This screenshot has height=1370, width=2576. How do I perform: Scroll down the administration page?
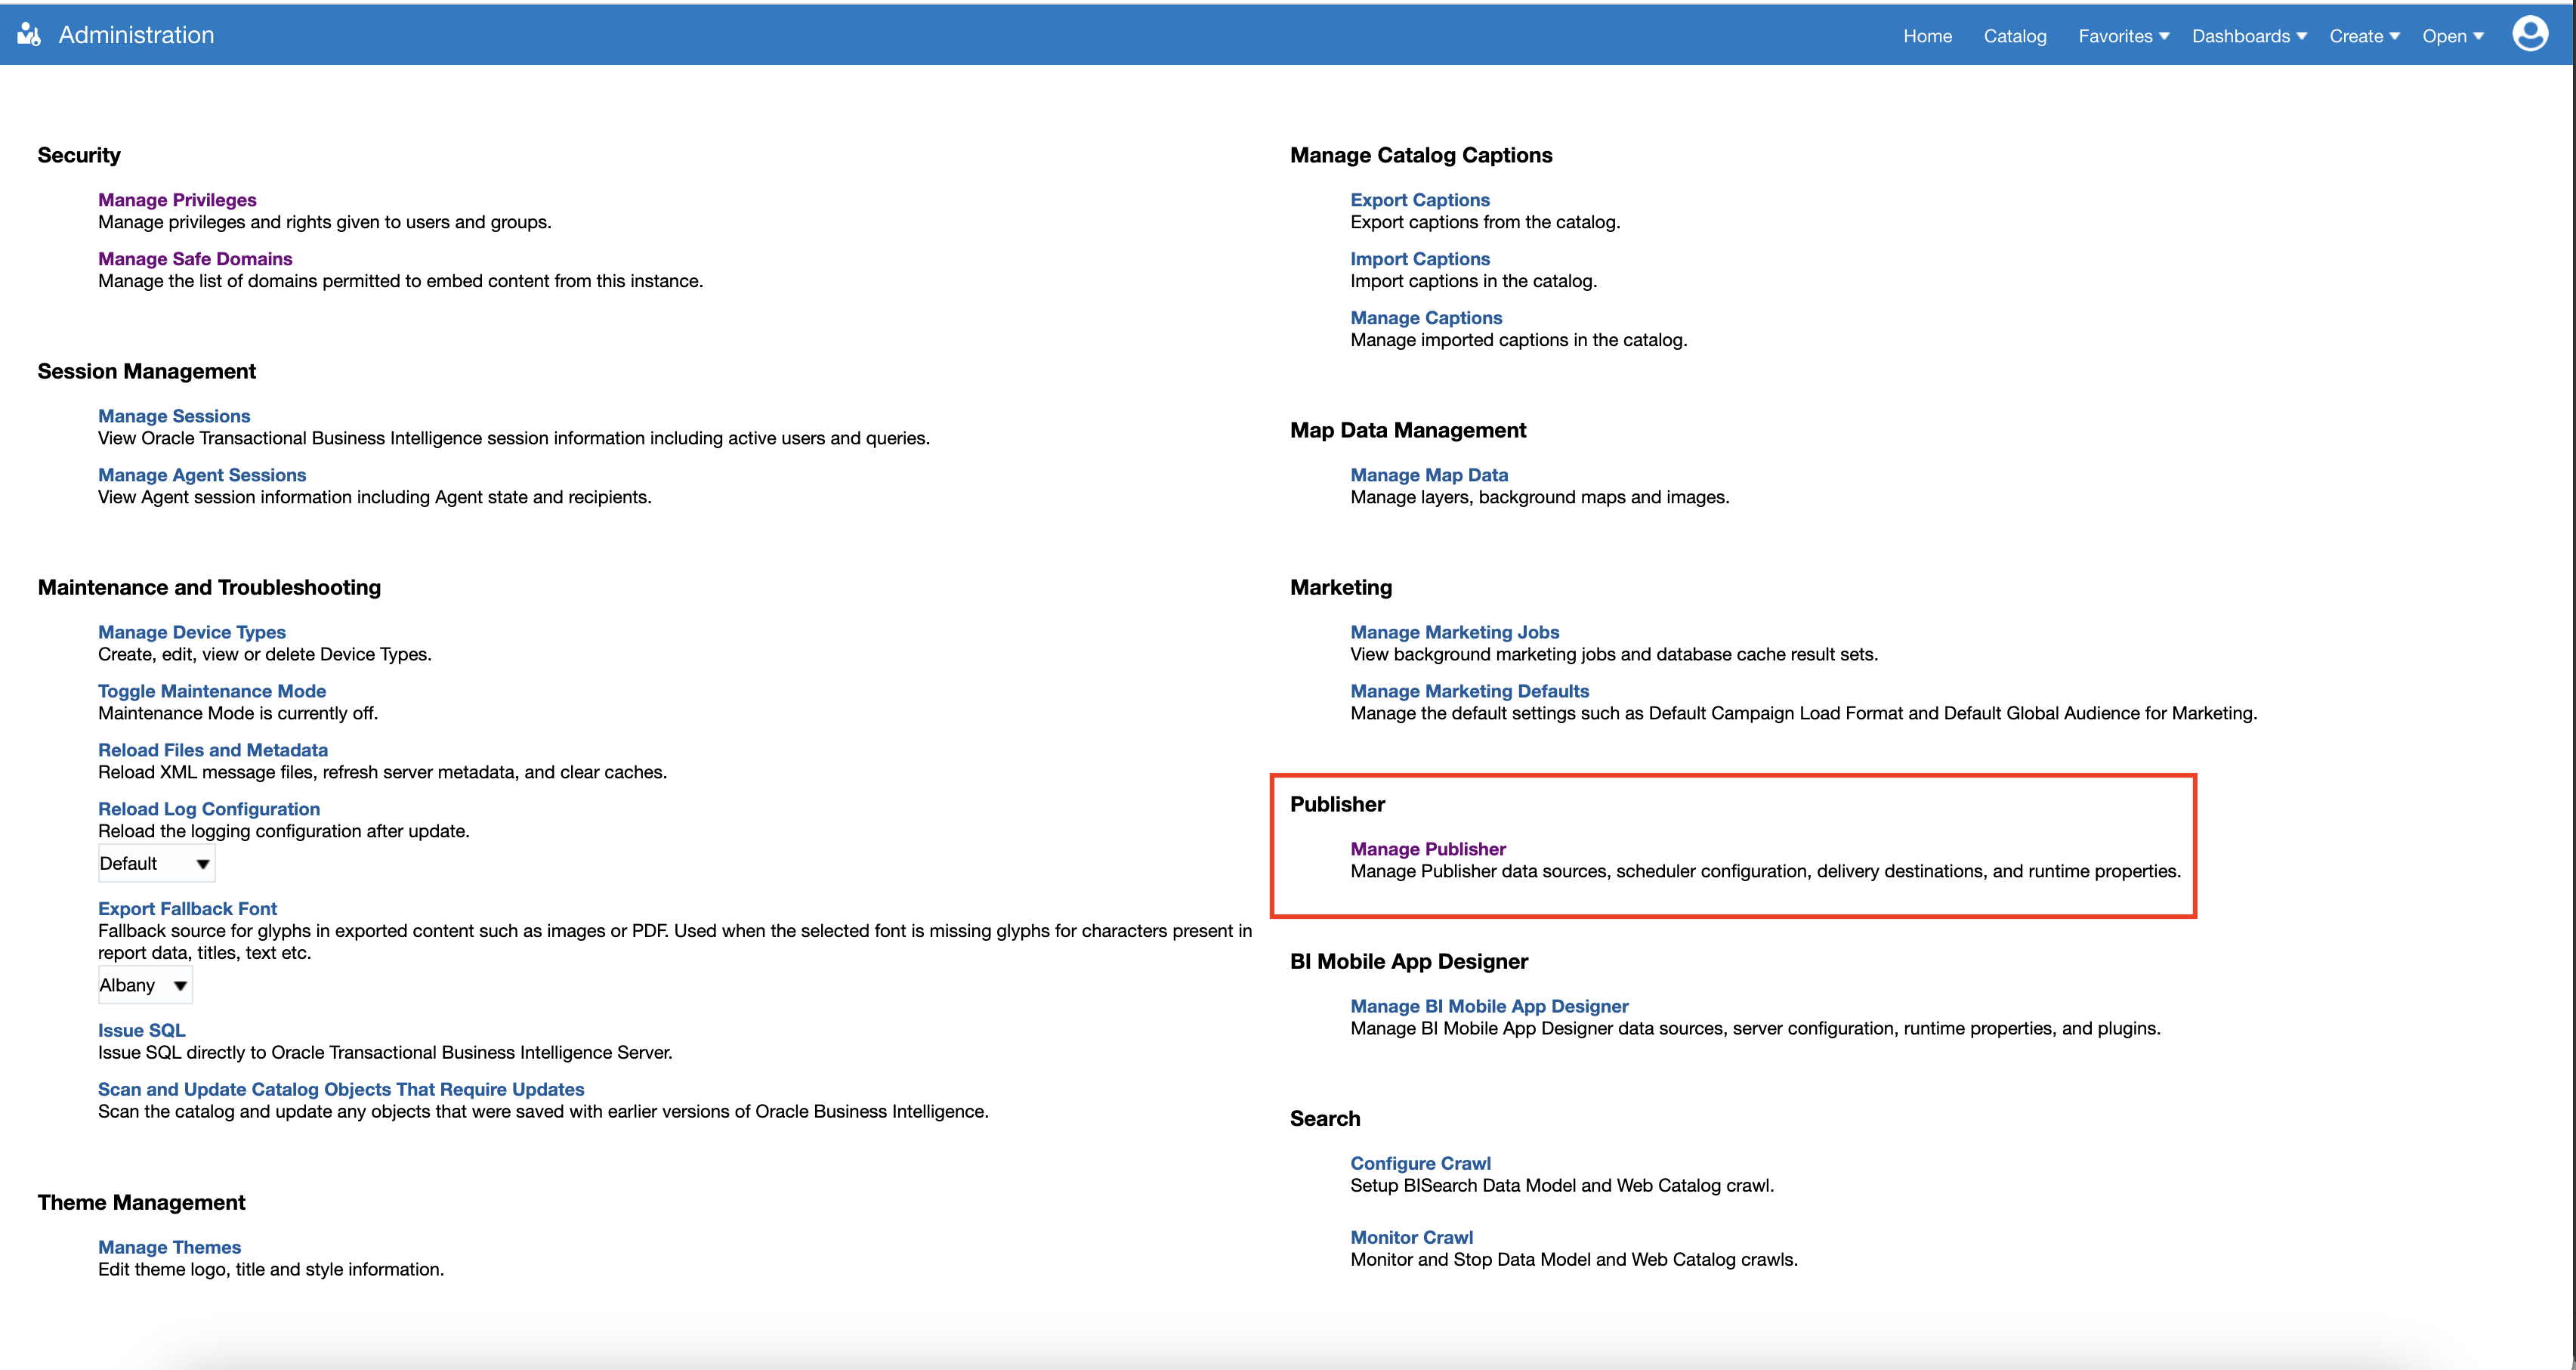coord(1428,849)
